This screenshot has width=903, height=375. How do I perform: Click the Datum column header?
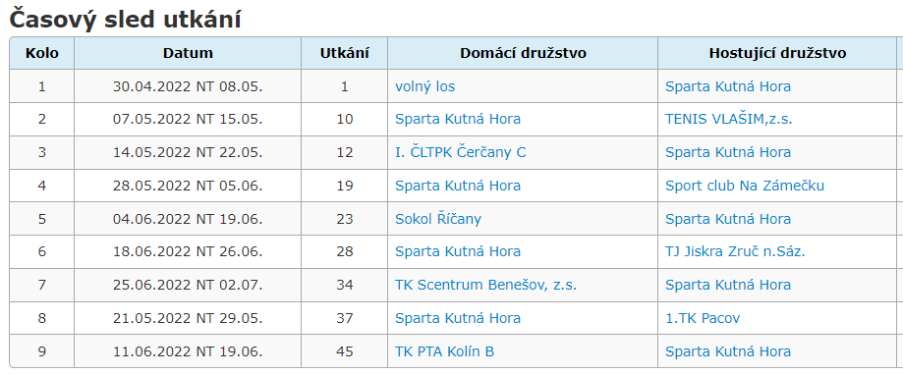click(x=188, y=53)
